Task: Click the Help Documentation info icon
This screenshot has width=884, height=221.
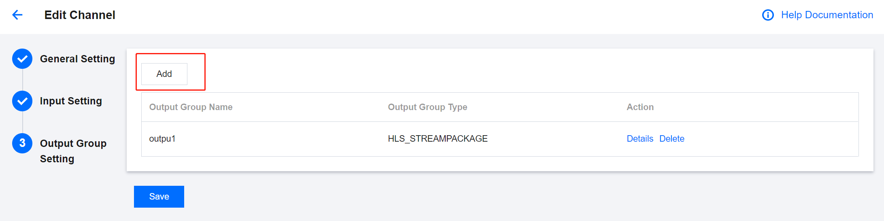Action: (767, 15)
